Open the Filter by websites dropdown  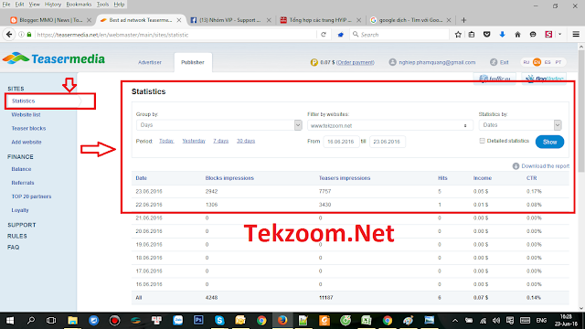click(390, 125)
